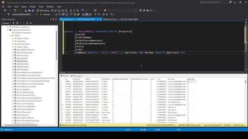Switch to the Messages tab
This screenshot has width=248, height=139.
(x=76, y=76)
